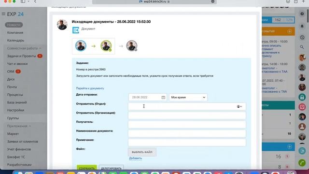Open База знаний

point(17,102)
